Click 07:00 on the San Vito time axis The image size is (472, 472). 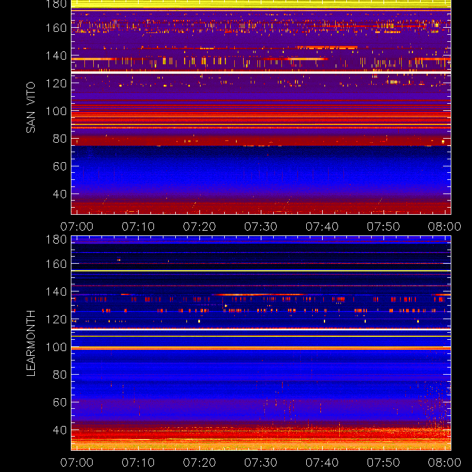pyautogui.click(x=77, y=227)
